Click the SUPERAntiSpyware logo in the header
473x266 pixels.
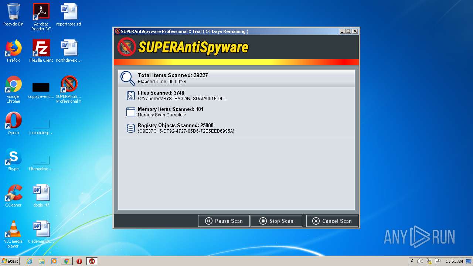[183, 47]
